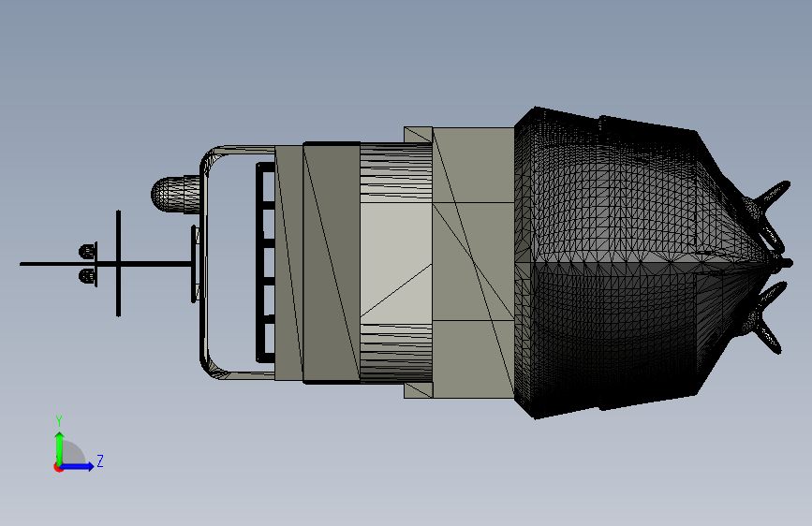This screenshot has height=526, width=812.
Task: Select the upper small lamp on the mast
Action: coord(88,251)
